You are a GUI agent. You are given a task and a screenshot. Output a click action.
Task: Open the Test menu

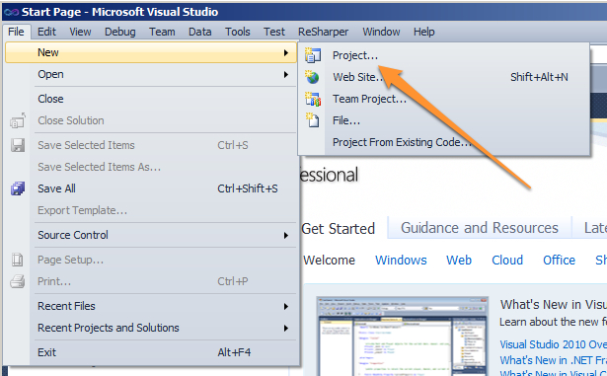point(274,32)
